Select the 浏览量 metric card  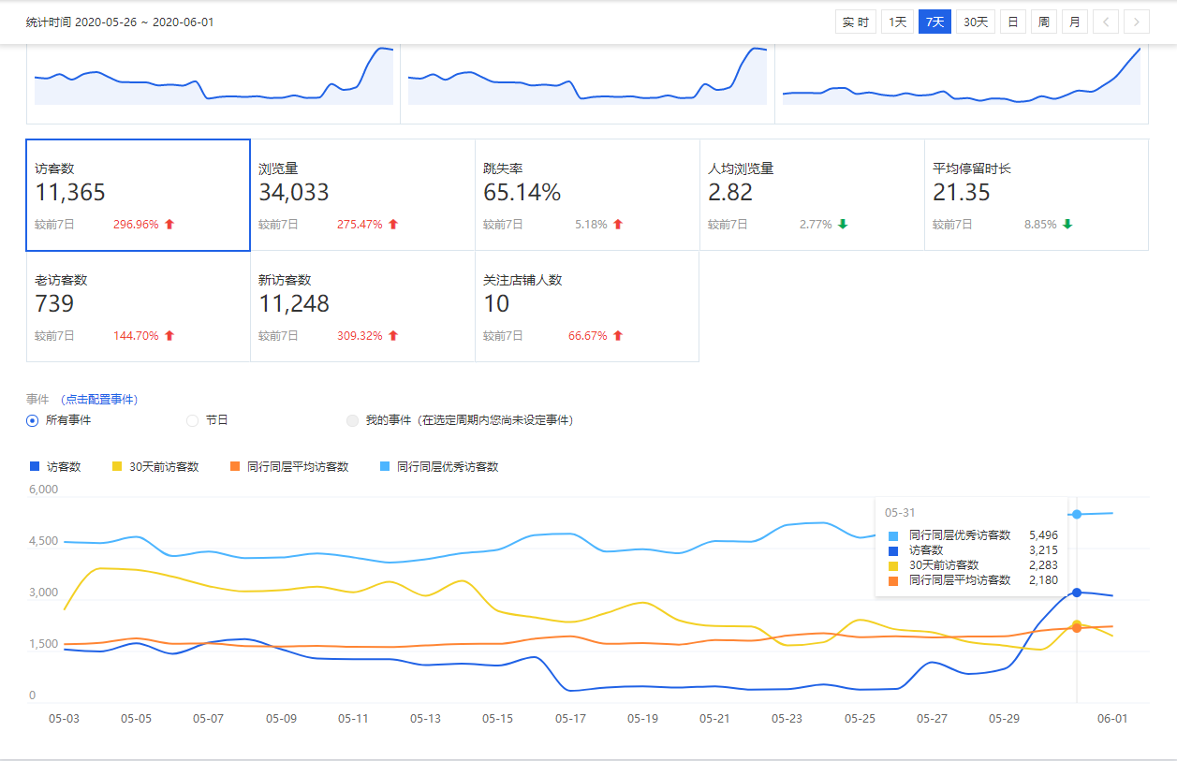coord(362,195)
